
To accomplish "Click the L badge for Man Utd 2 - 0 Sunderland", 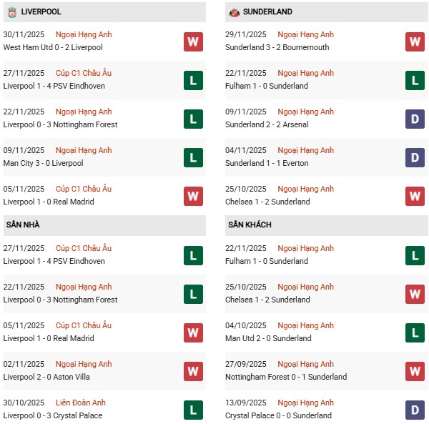I will pyautogui.click(x=415, y=332).
